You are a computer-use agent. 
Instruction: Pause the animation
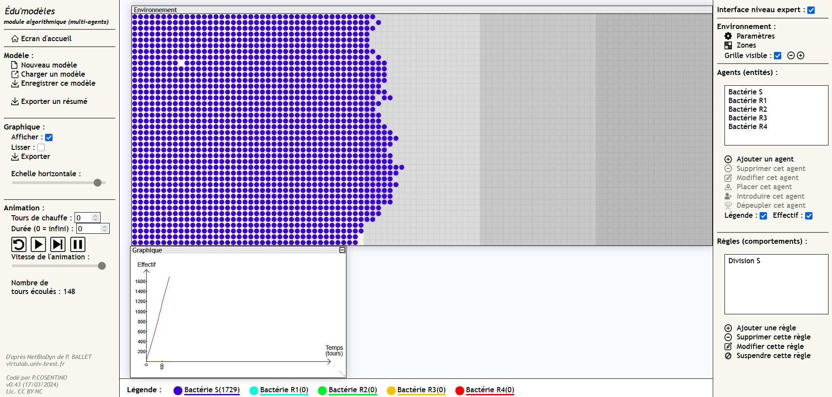78,245
